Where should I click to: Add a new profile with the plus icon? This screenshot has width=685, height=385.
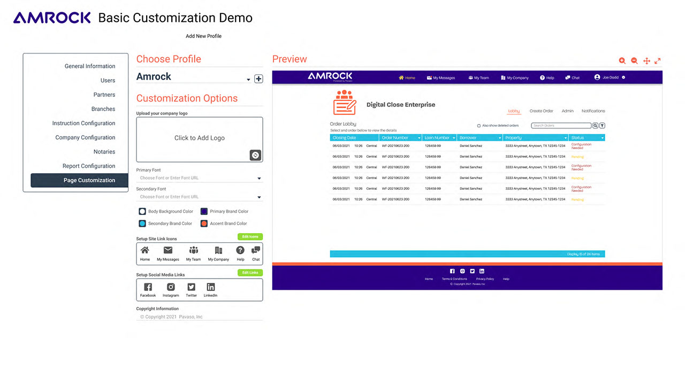258,79
